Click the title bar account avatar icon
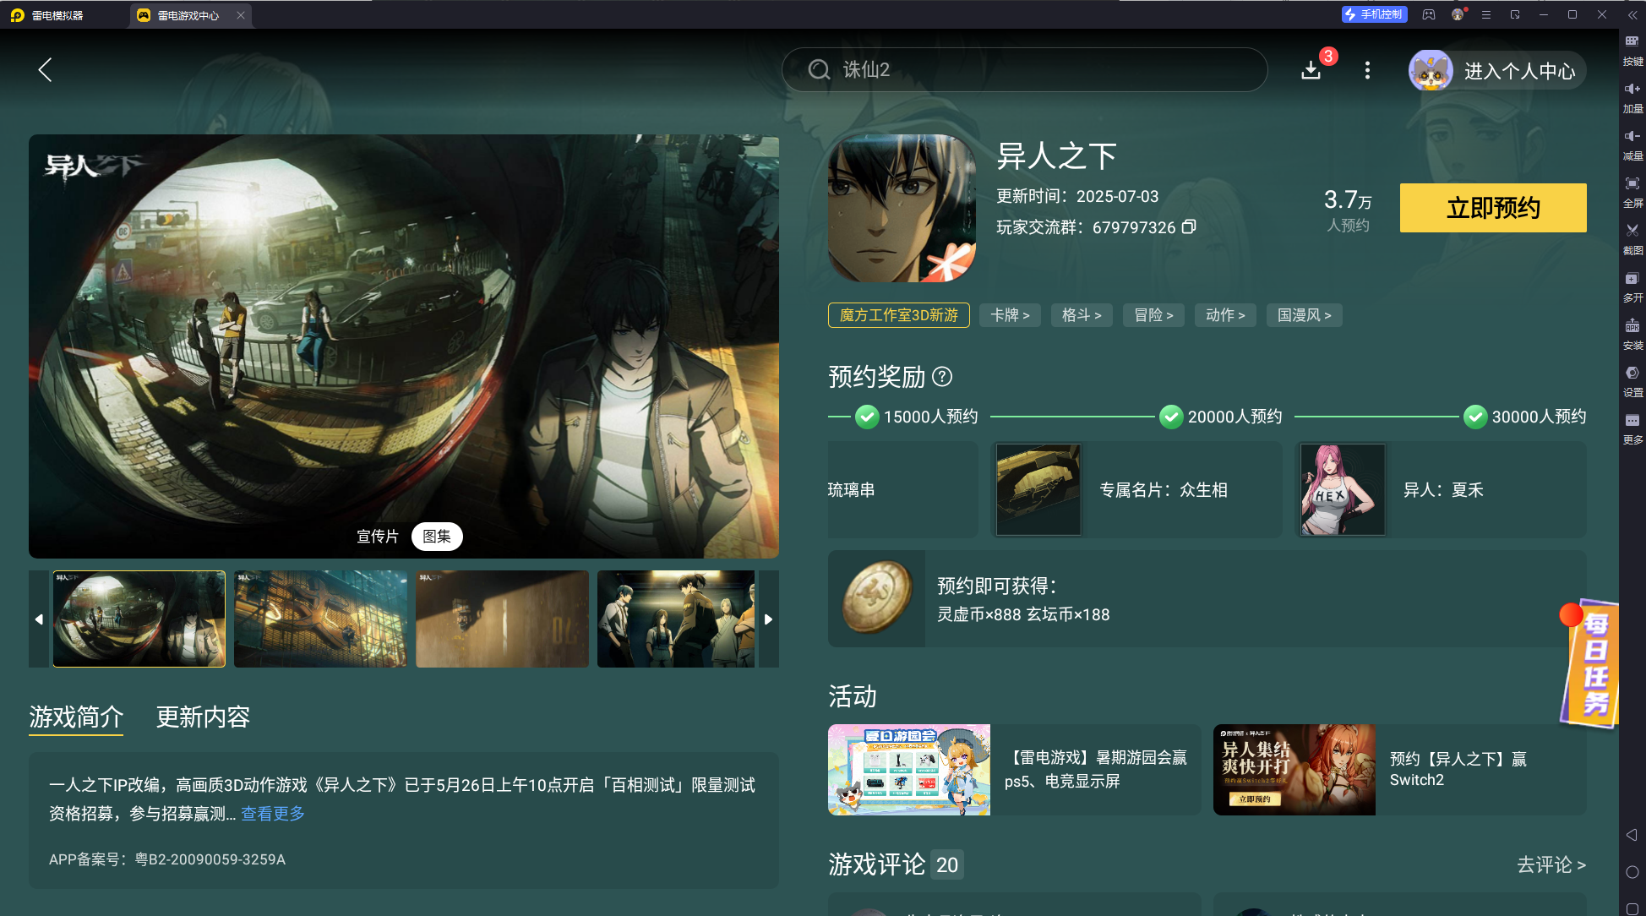The height and width of the screenshot is (916, 1646). pyautogui.click(x=1458, y=14)
